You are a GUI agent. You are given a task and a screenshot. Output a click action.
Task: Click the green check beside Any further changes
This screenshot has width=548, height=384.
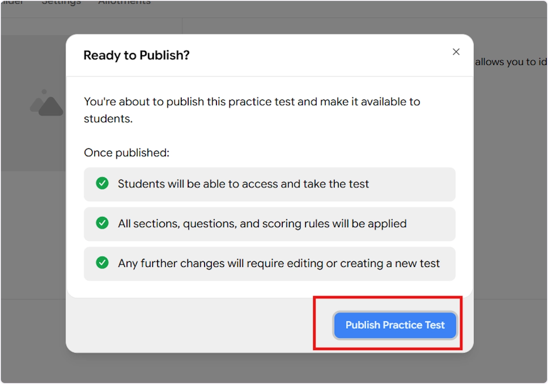102,263
